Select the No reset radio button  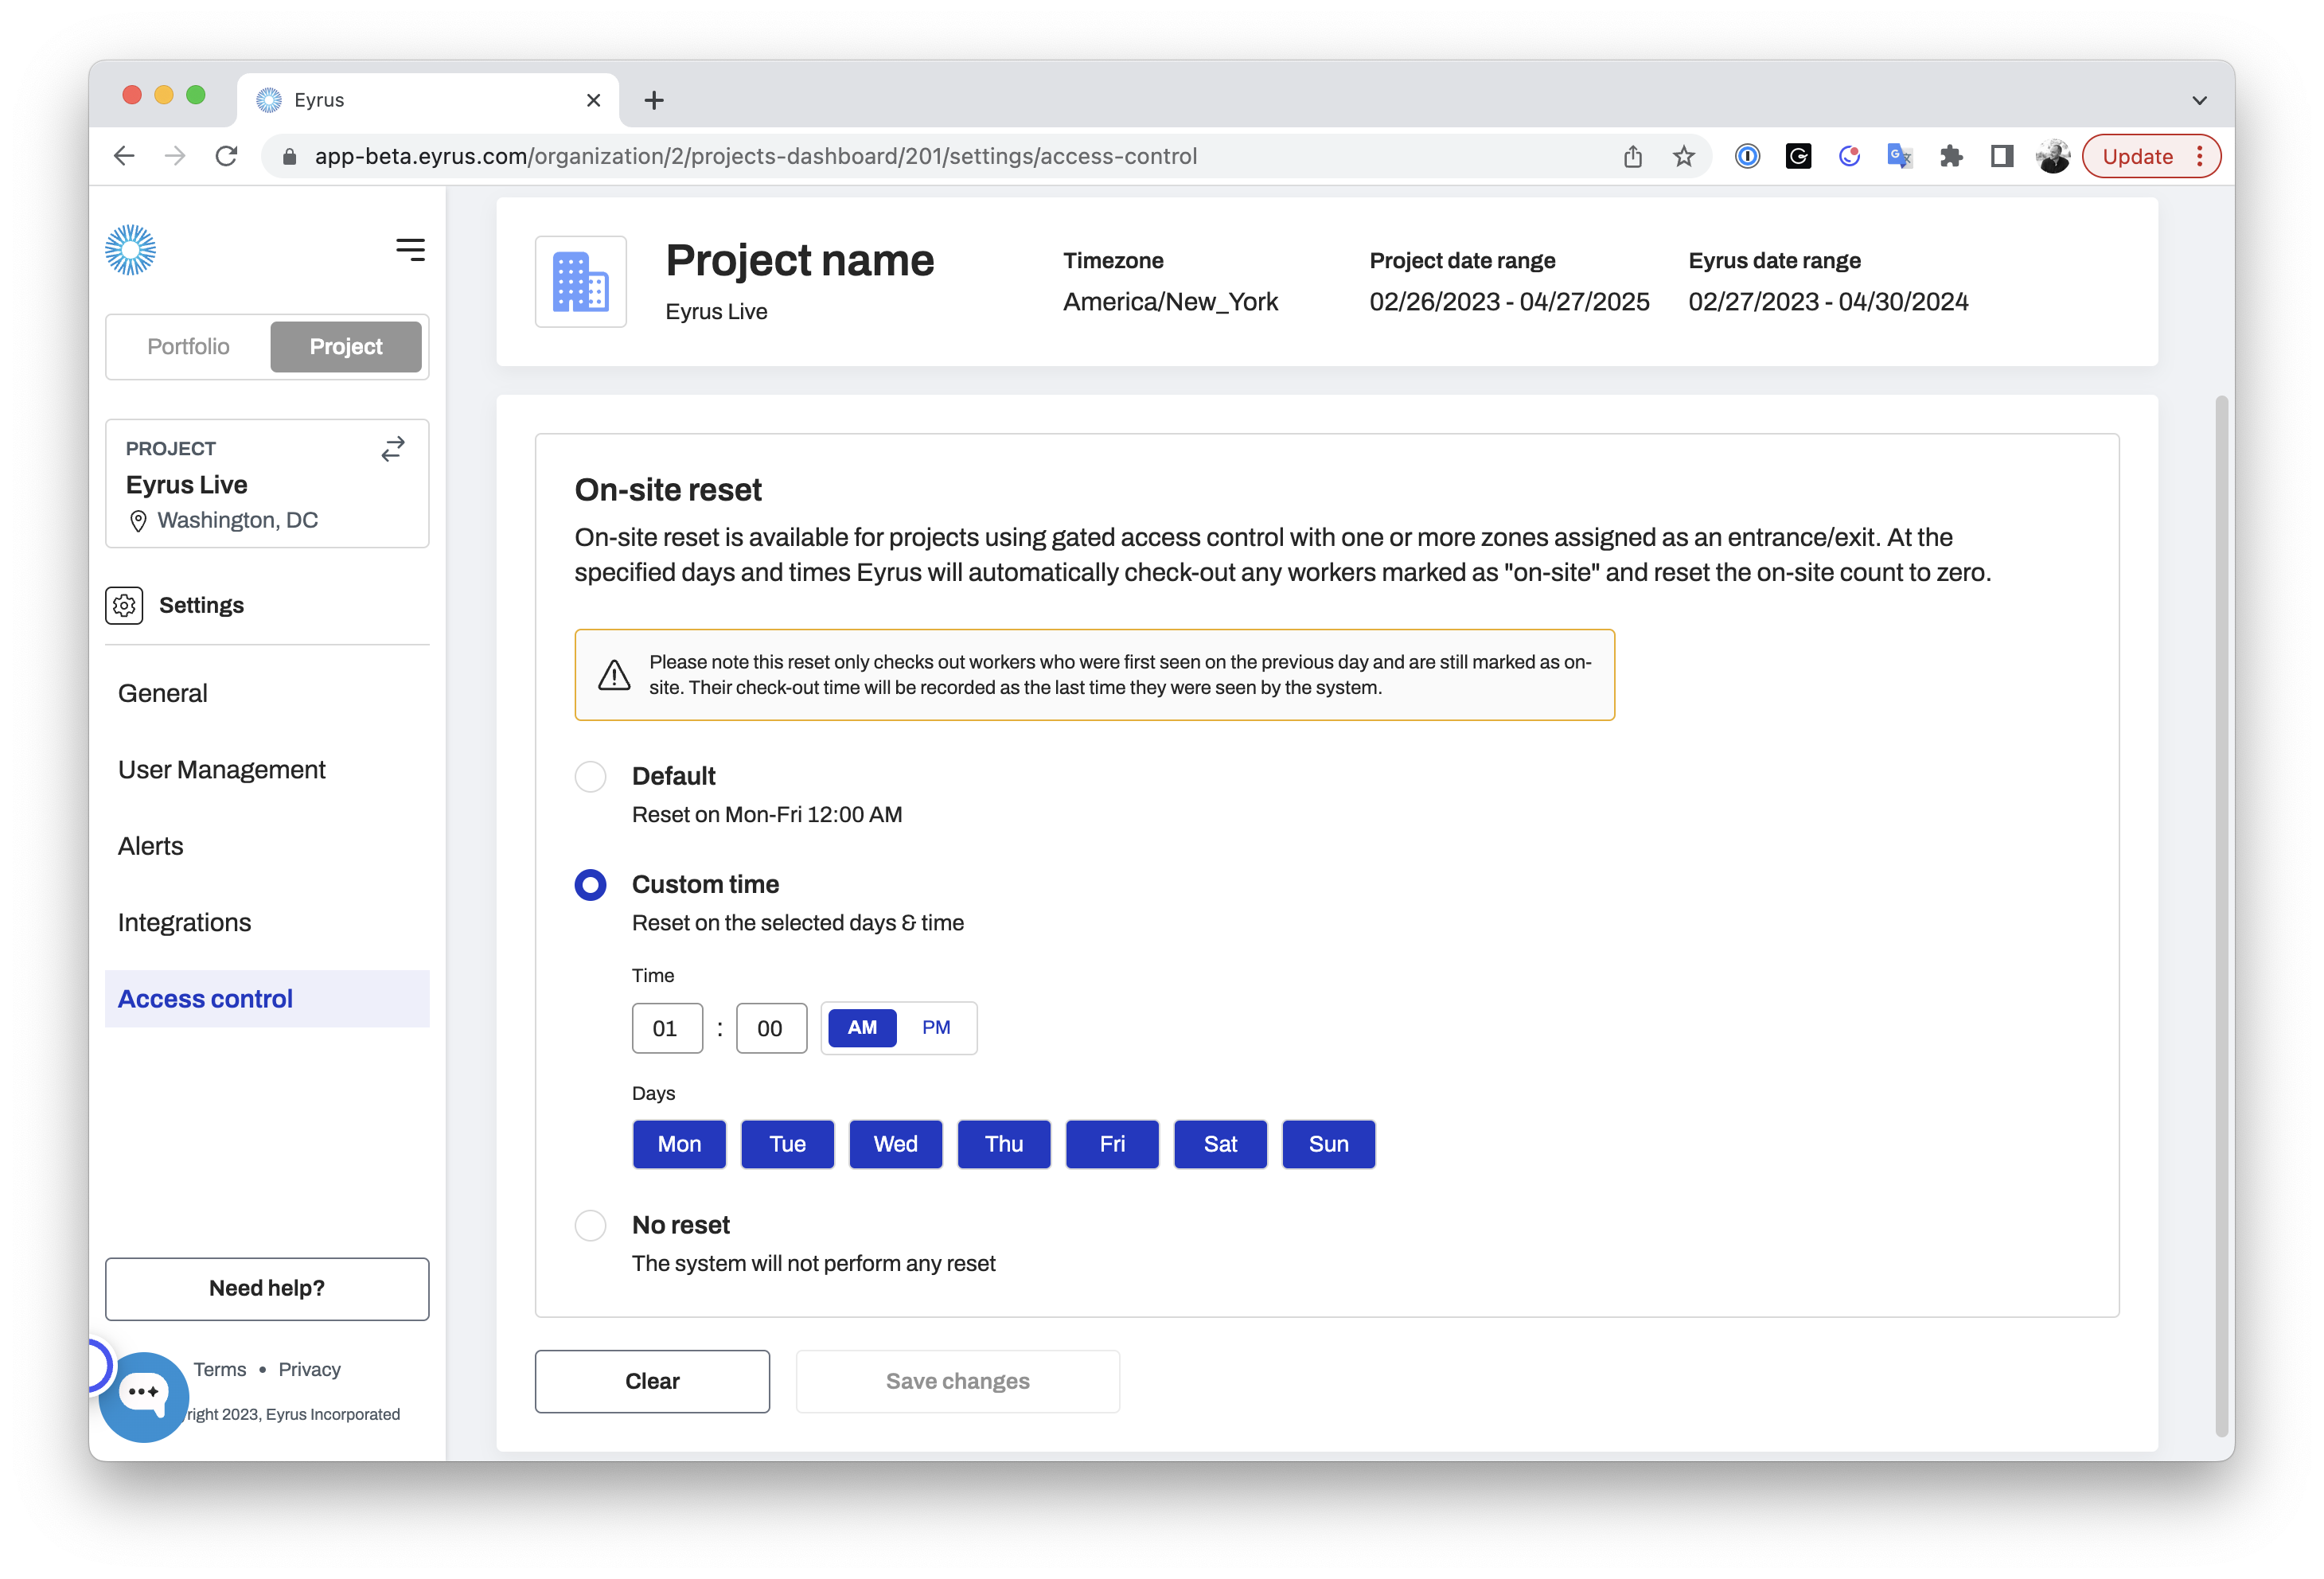click(590, 1226)
